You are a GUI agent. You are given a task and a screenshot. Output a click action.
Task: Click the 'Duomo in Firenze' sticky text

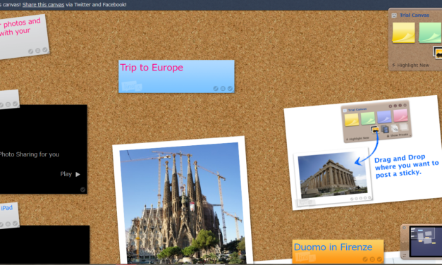(333, 247)
